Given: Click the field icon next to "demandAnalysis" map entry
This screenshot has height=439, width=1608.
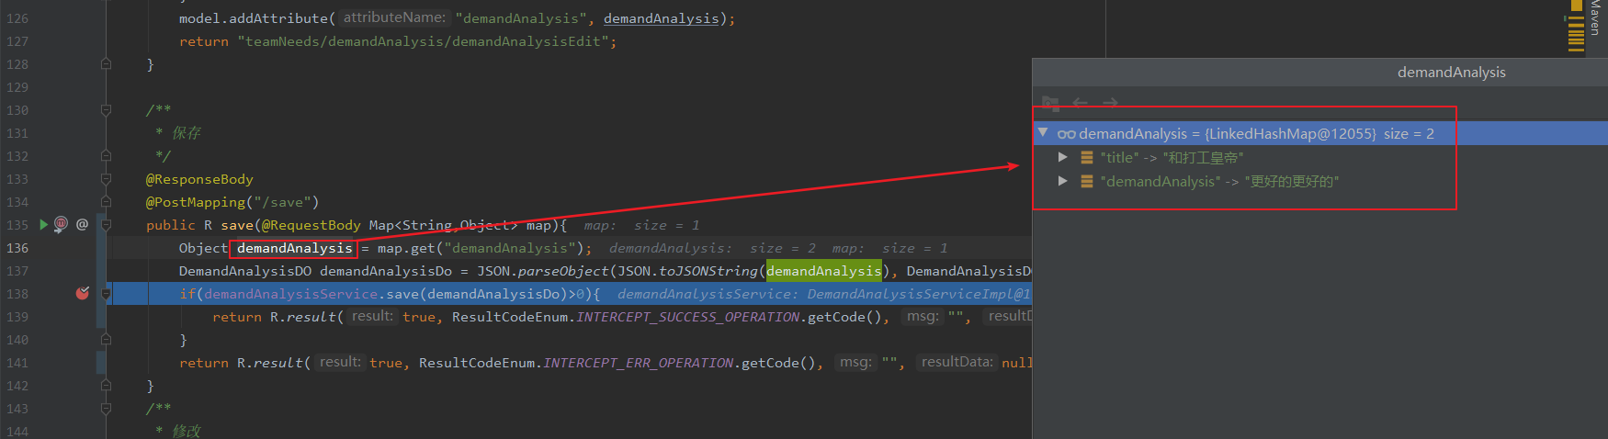Looking at the screenshot, I should coord(1087,182).
